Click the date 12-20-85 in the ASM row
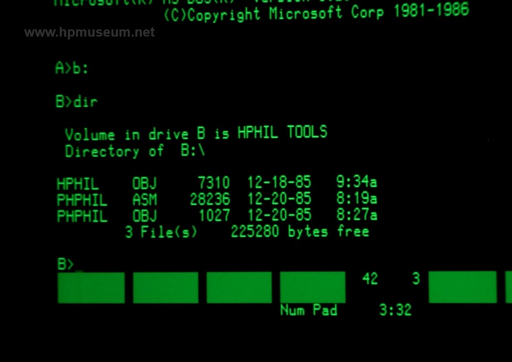This screenshot has width=512, height=362. tap(279, 198)
